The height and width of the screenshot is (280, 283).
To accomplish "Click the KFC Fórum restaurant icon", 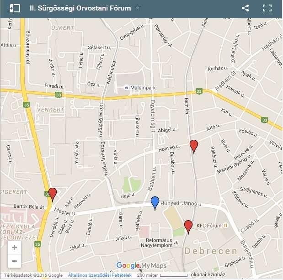I will click(225, 225).
